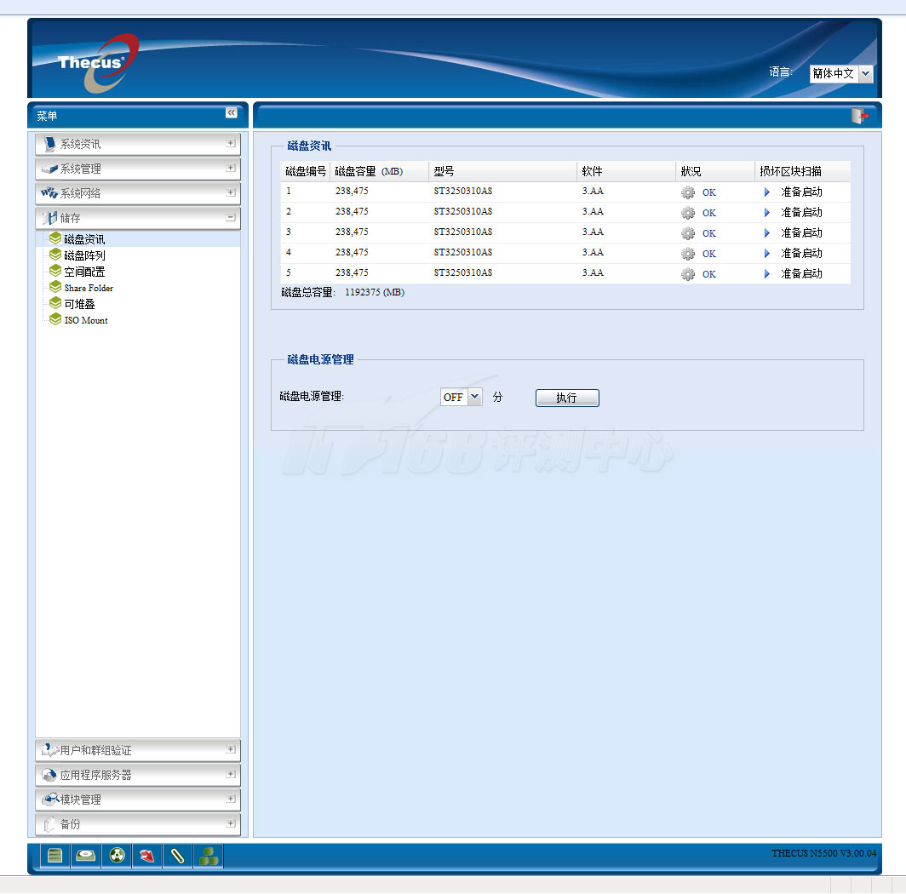The image size is (906, 894).
Task: Click the fan icon in bottom toolbar
Action: pos(118,856)
